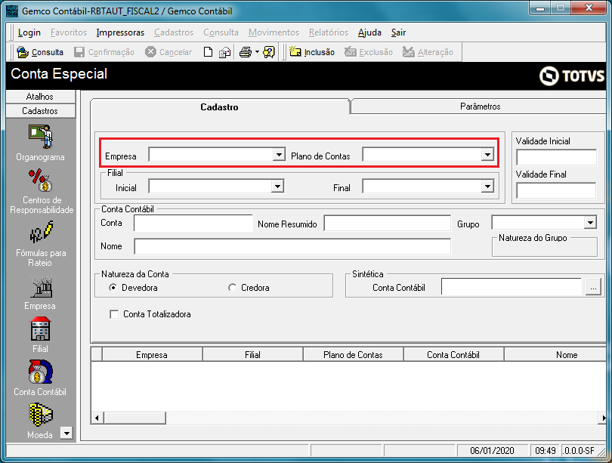Click the Cancelar toolbar icon
The height and width of the screenshot is (463, 612).
coord(150,52)
